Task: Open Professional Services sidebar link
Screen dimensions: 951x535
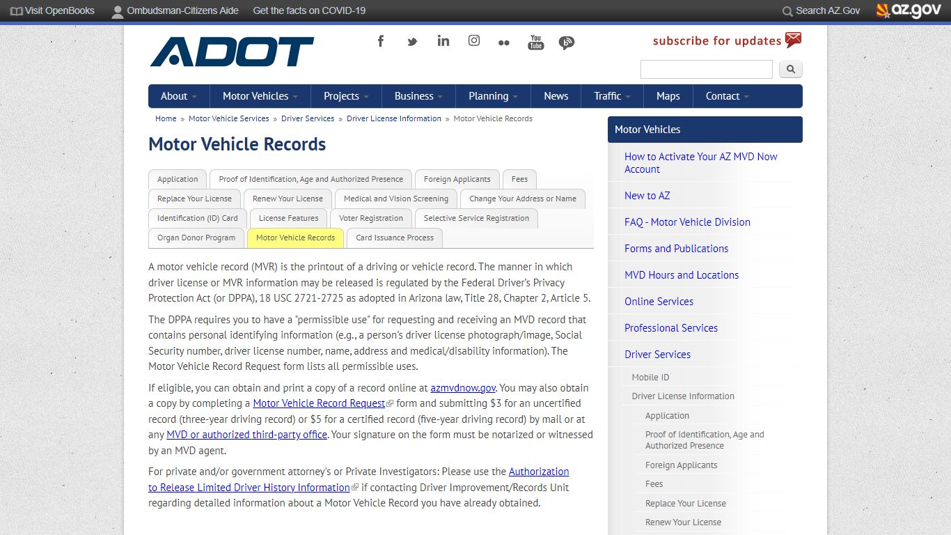Action: coord(671,328)
